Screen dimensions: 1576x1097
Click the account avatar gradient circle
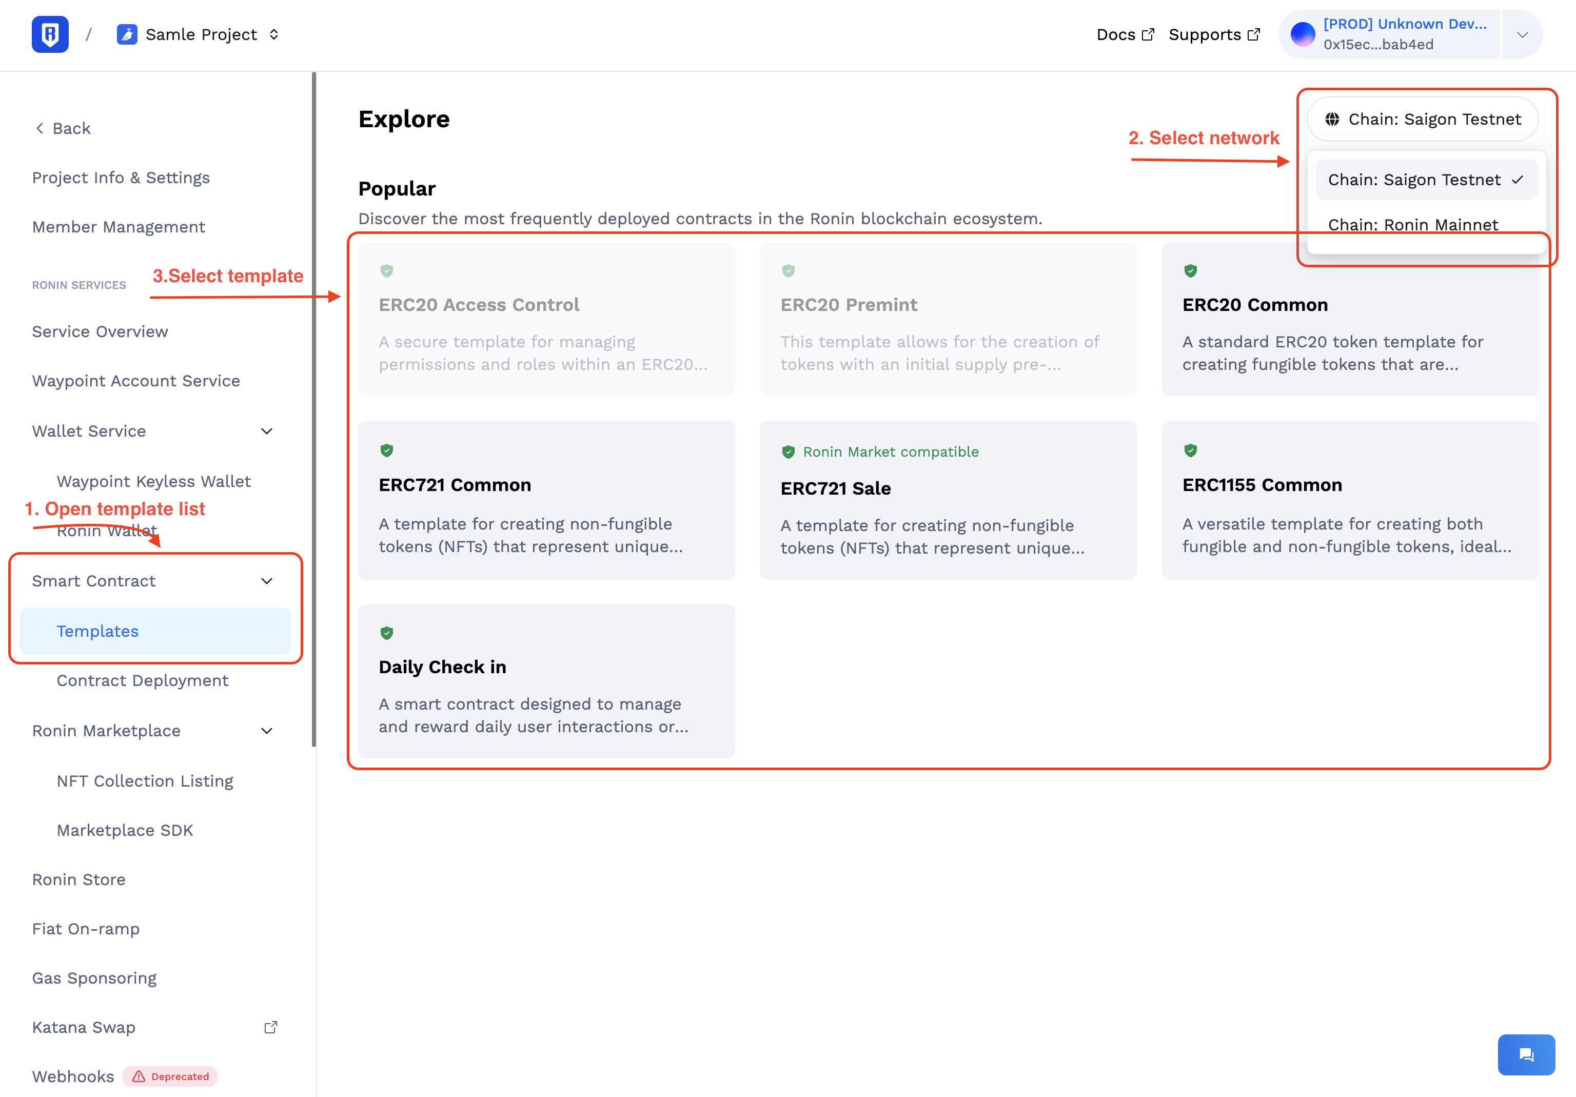point(1302,34)
